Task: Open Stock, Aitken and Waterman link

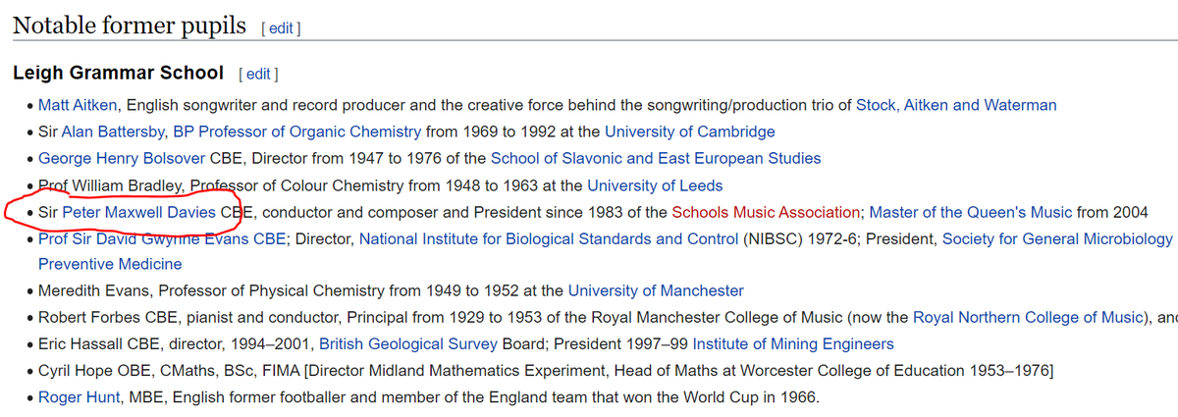Action: pyautogui.click(x=956, y=105)
